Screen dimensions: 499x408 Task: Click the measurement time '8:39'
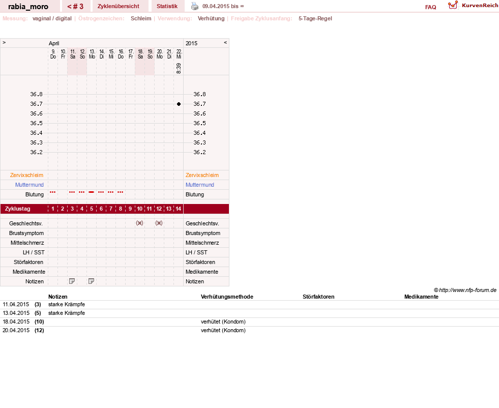point(179,68)
